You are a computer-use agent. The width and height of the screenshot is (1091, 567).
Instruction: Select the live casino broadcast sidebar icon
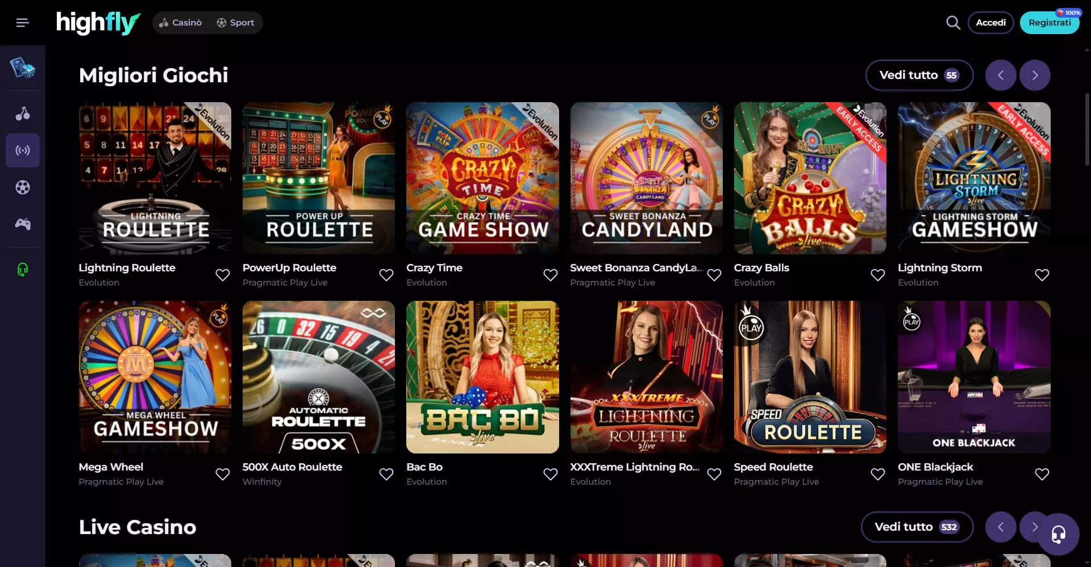pyautogui.click(x=23, y=150)
